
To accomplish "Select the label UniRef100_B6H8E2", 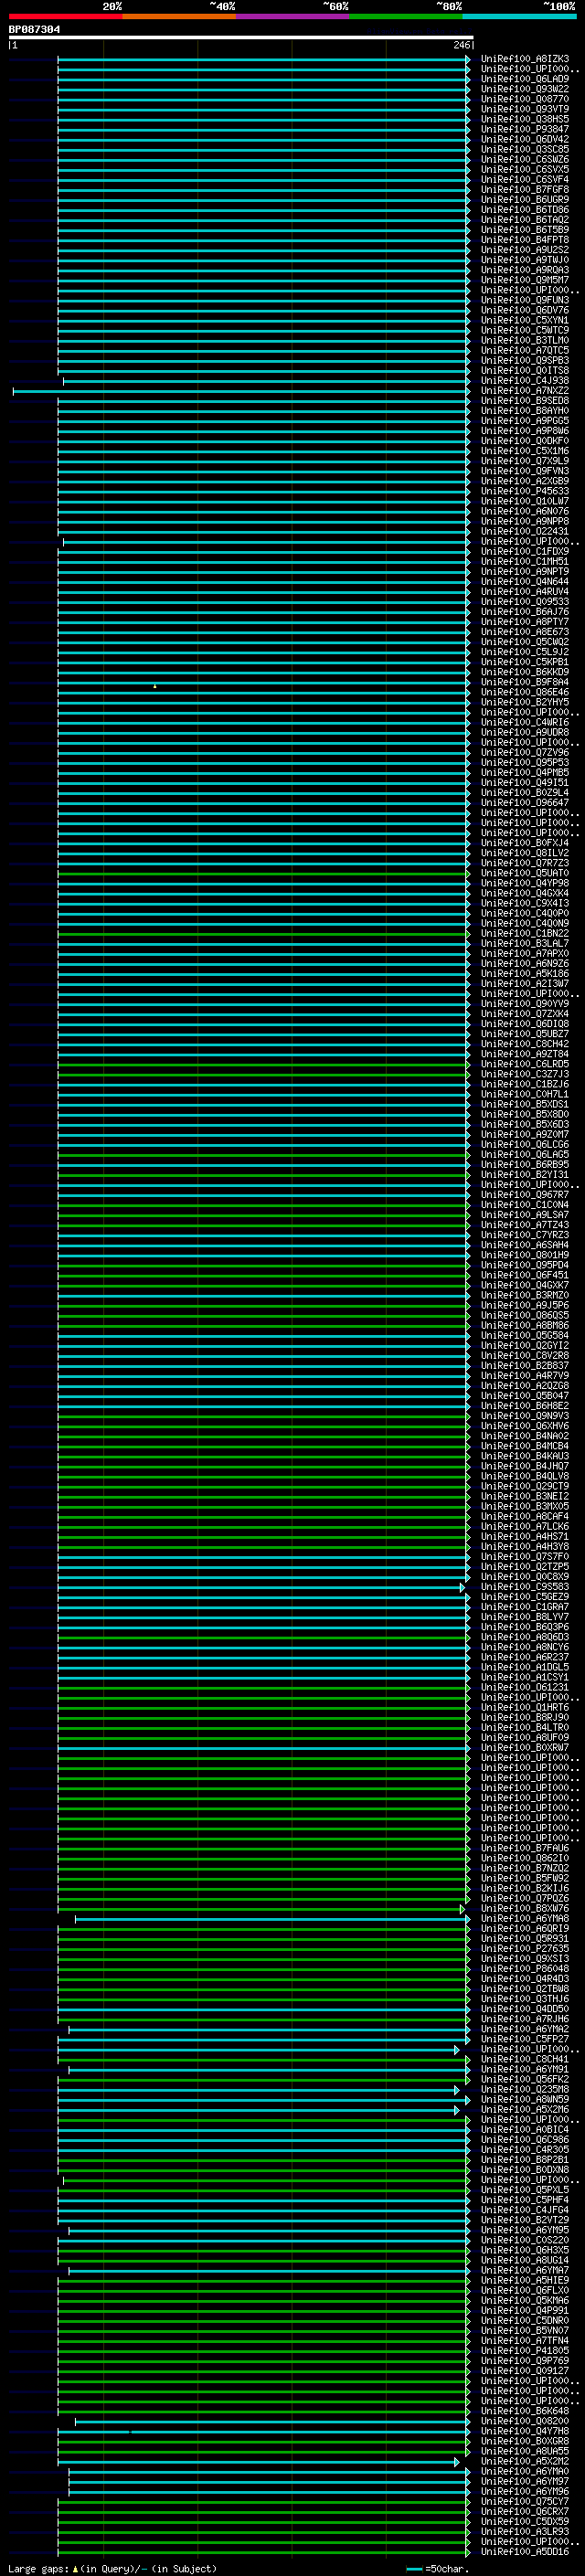I will [525, 1406].
